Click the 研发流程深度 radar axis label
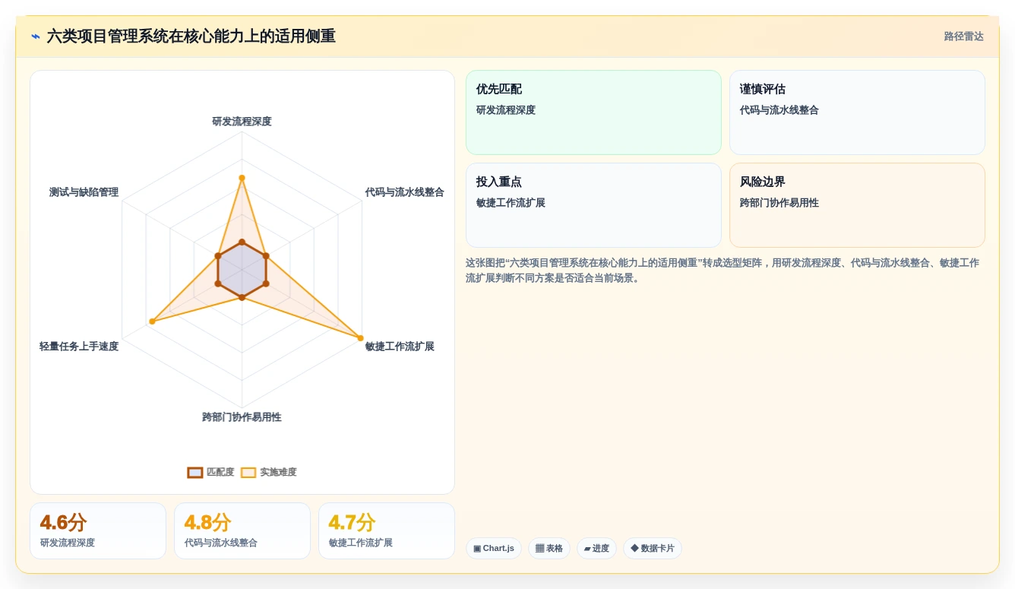The image size is (1015, 589). tap(242, 122)
